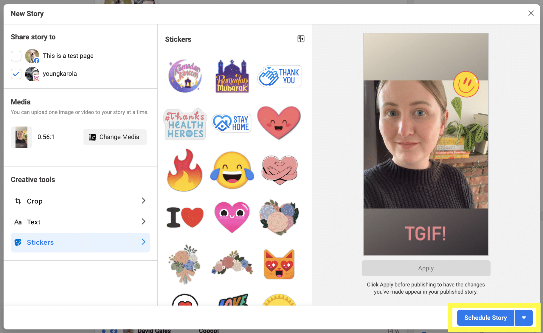
Task: Open the Crop creative tool
Action: [x=80, y=201]
